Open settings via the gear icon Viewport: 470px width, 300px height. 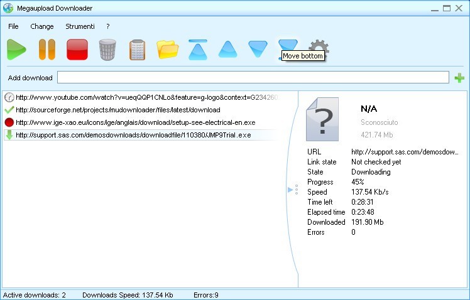(x=320, y=46)
